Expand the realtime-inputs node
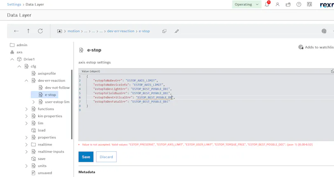 click(x=26, y=151)
